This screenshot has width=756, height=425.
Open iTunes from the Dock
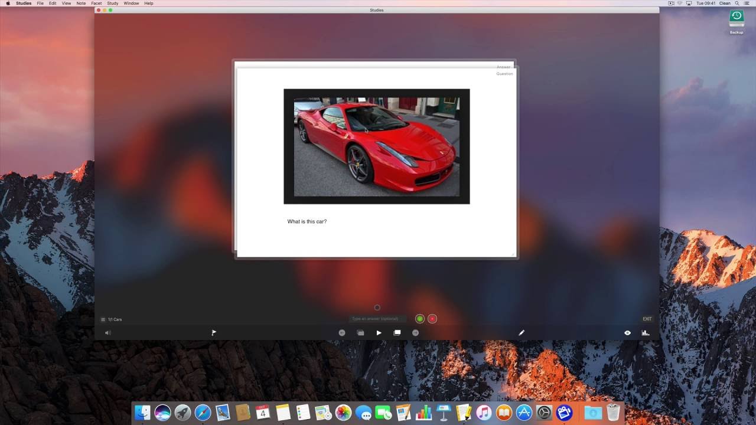[x=484, y=413]
